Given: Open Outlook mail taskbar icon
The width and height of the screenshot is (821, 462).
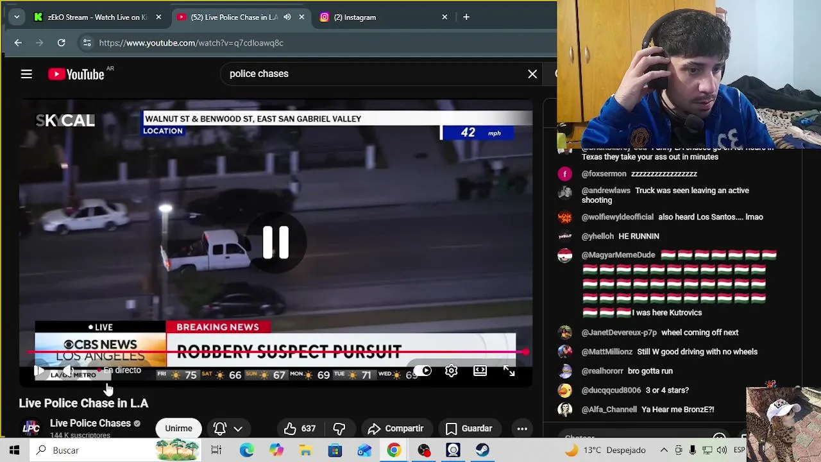Looking at the screenshot, I should click(364, 450).
